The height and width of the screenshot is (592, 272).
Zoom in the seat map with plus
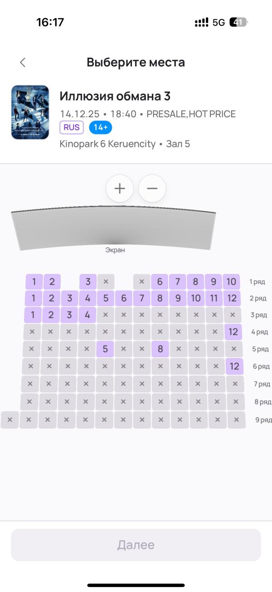pyautogui.click(x=120, y=189)
